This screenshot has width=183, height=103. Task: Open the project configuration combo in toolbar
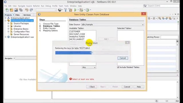coord(46,10)
